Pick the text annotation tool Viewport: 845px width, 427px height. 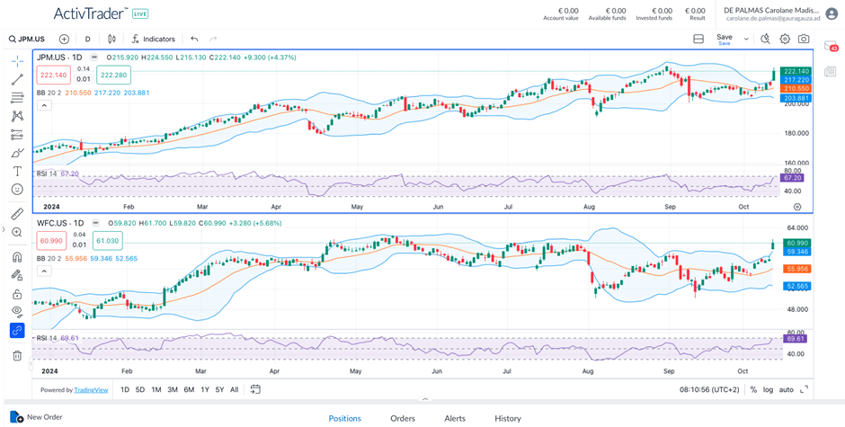[17, 171]
